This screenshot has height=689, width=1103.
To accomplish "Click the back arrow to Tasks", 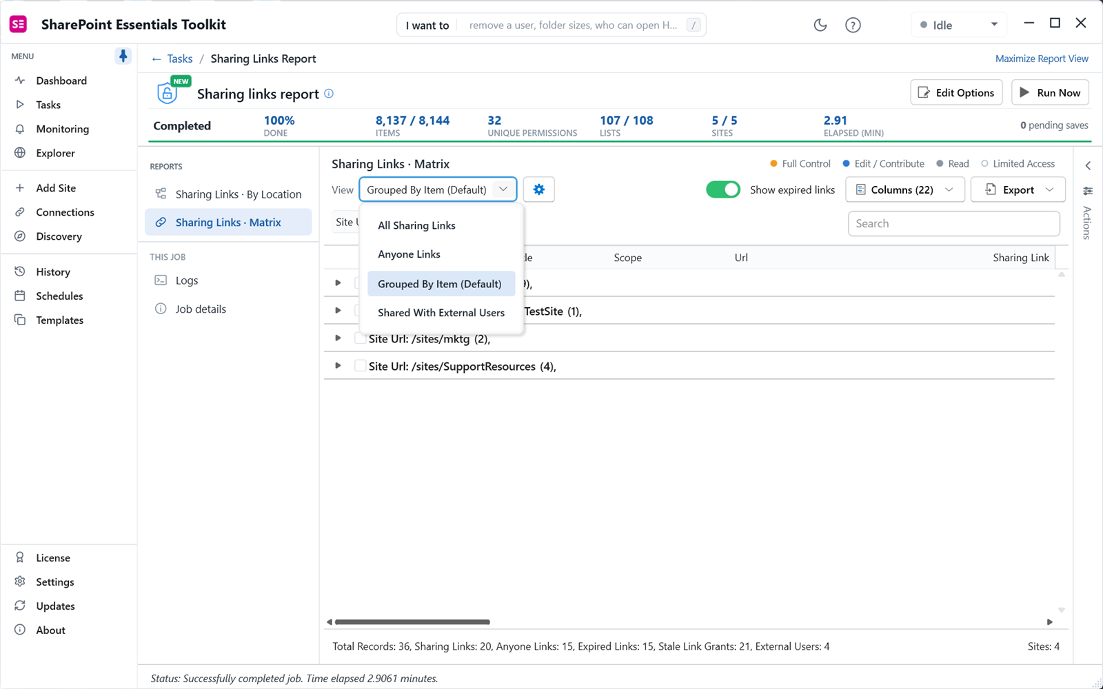I will click(x=156, y=59).
